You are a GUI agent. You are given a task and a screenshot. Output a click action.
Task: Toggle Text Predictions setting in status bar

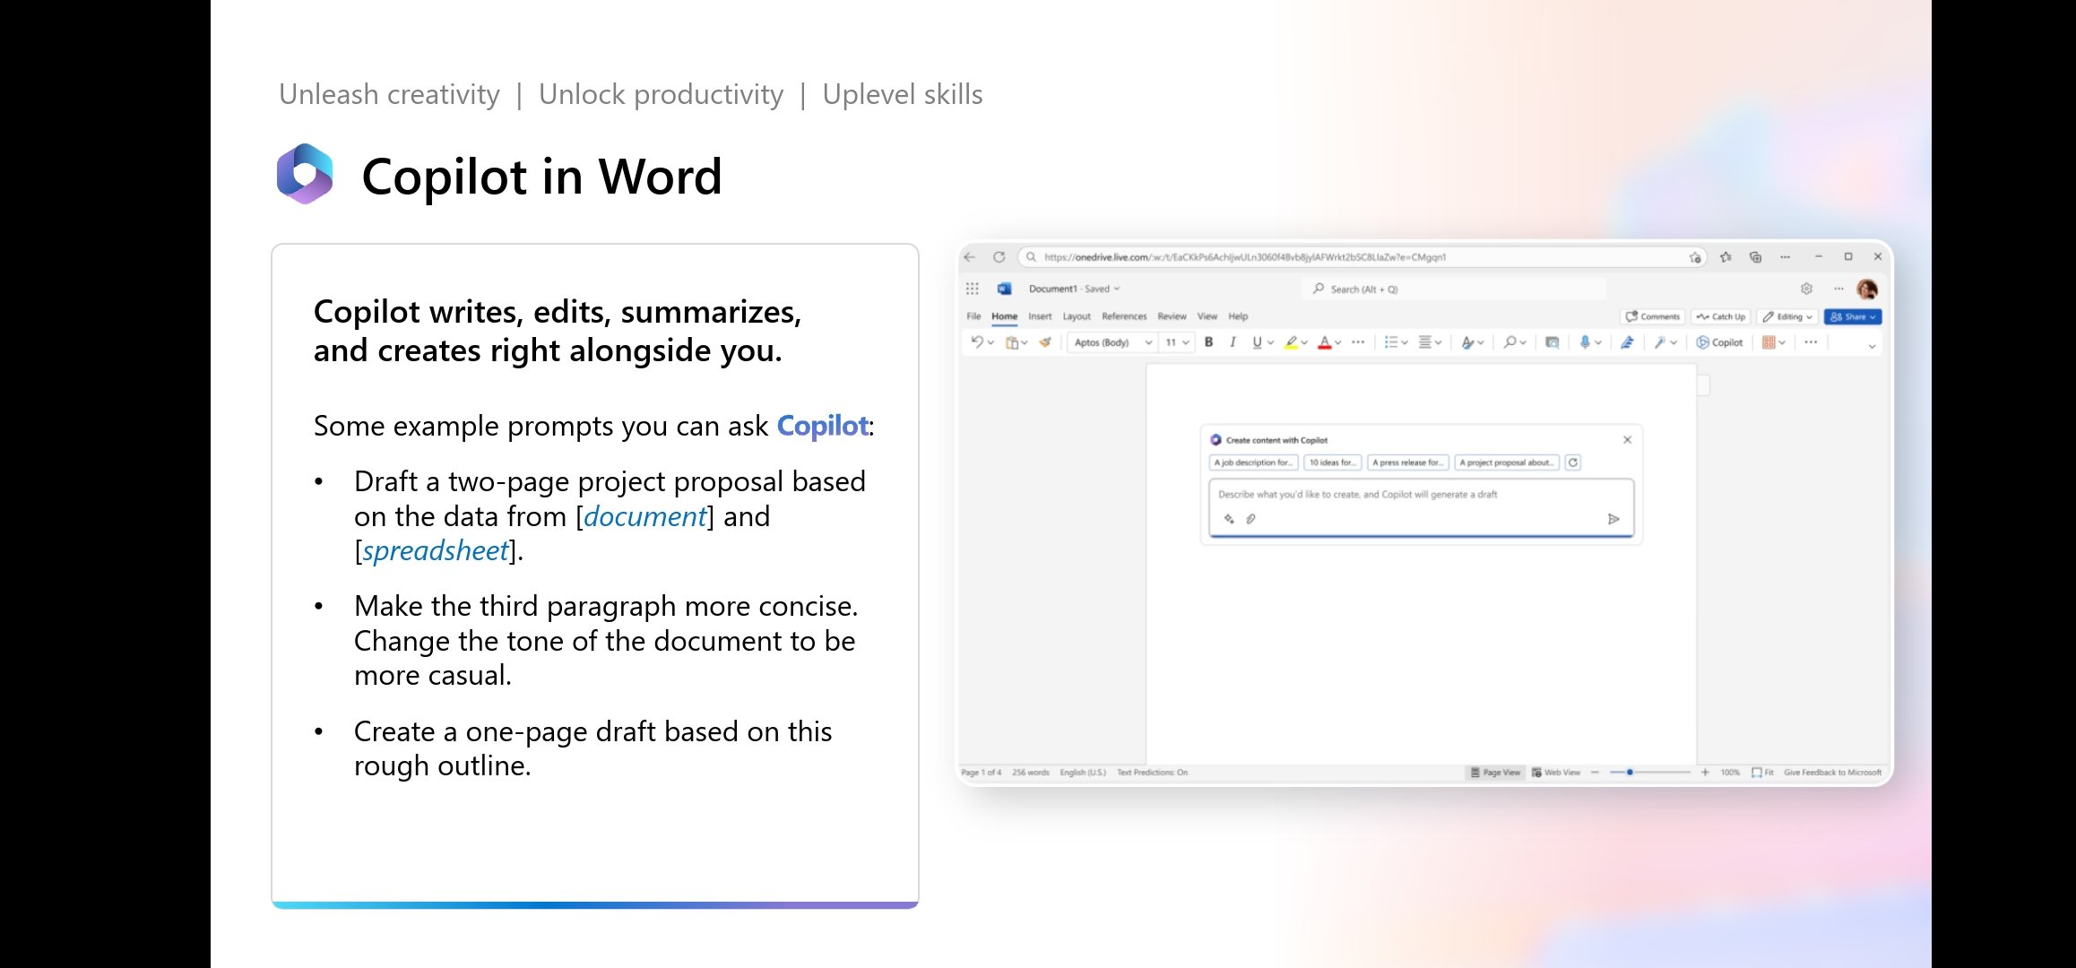tap(1152, 772)
